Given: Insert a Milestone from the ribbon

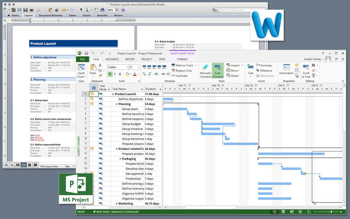Looking at the screenshot, I should (264, 71).
